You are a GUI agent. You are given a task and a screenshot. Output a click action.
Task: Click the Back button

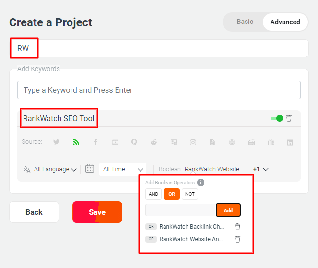tap(34, 212)
